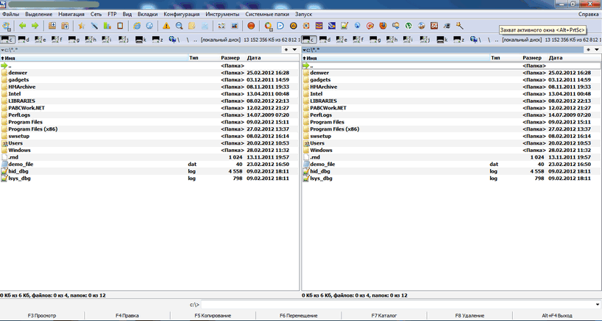Open the right panel tab dropdown arrow

coord(597,49)
